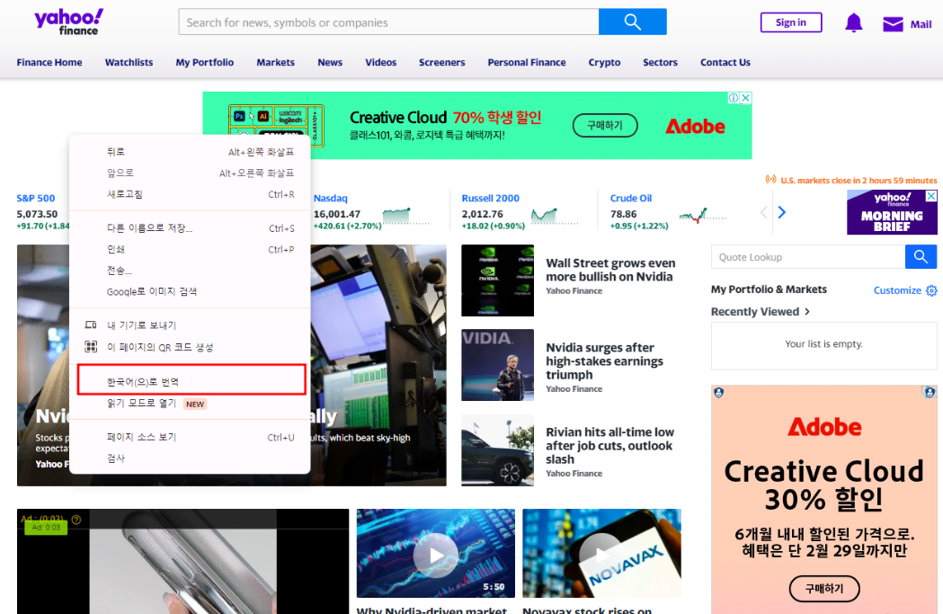Select '뒤로' in the context menu
The image size is (943, 614).
(190, 152)
